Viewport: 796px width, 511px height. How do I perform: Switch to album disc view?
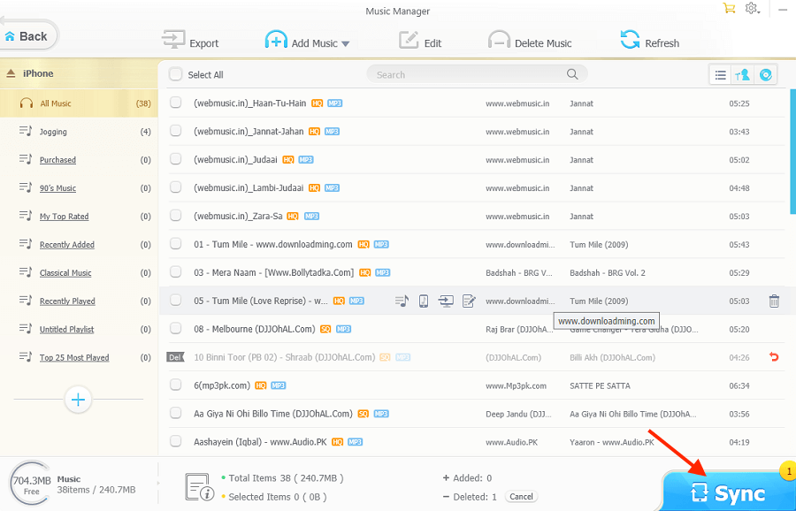coord(766,75)
